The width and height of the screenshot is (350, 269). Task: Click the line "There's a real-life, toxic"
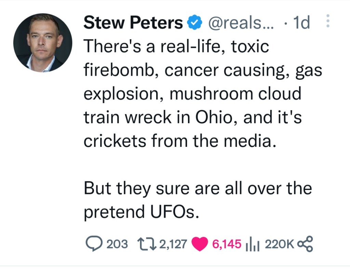click(x=176, y=46)
